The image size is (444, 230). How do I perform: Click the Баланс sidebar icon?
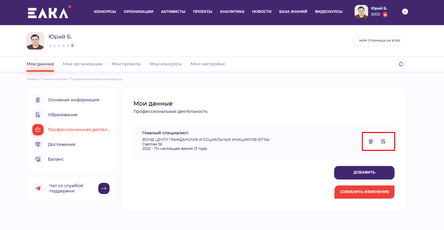click(x=38, y=159)
